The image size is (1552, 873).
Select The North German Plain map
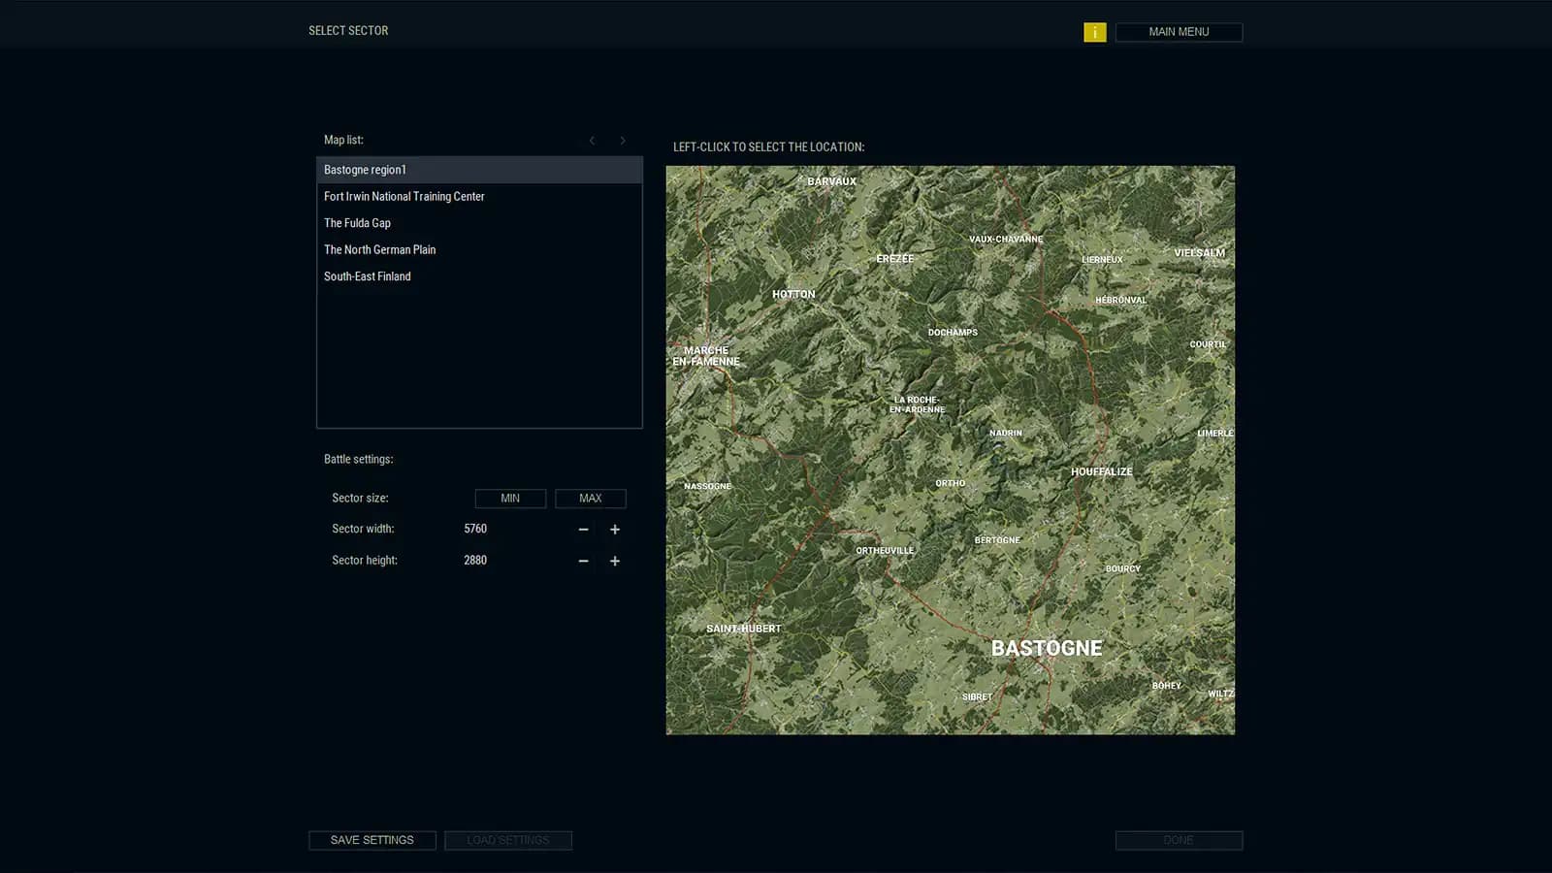(x=379, y=249)
